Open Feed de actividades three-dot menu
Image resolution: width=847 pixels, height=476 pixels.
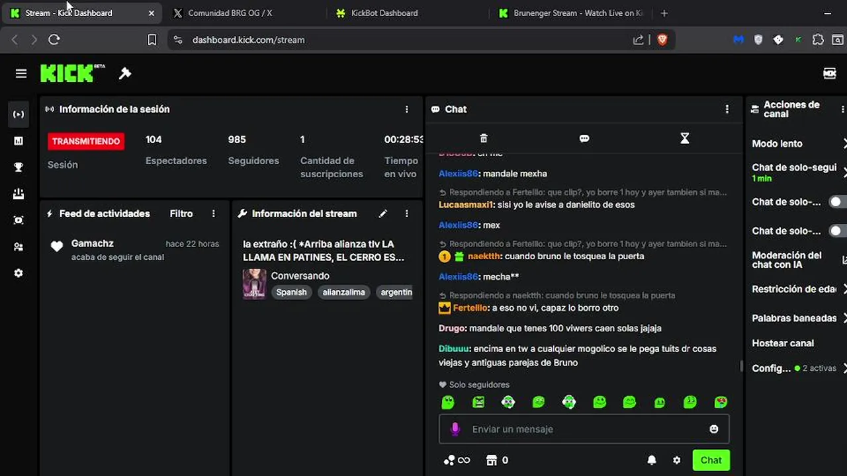tap(213, 214)
